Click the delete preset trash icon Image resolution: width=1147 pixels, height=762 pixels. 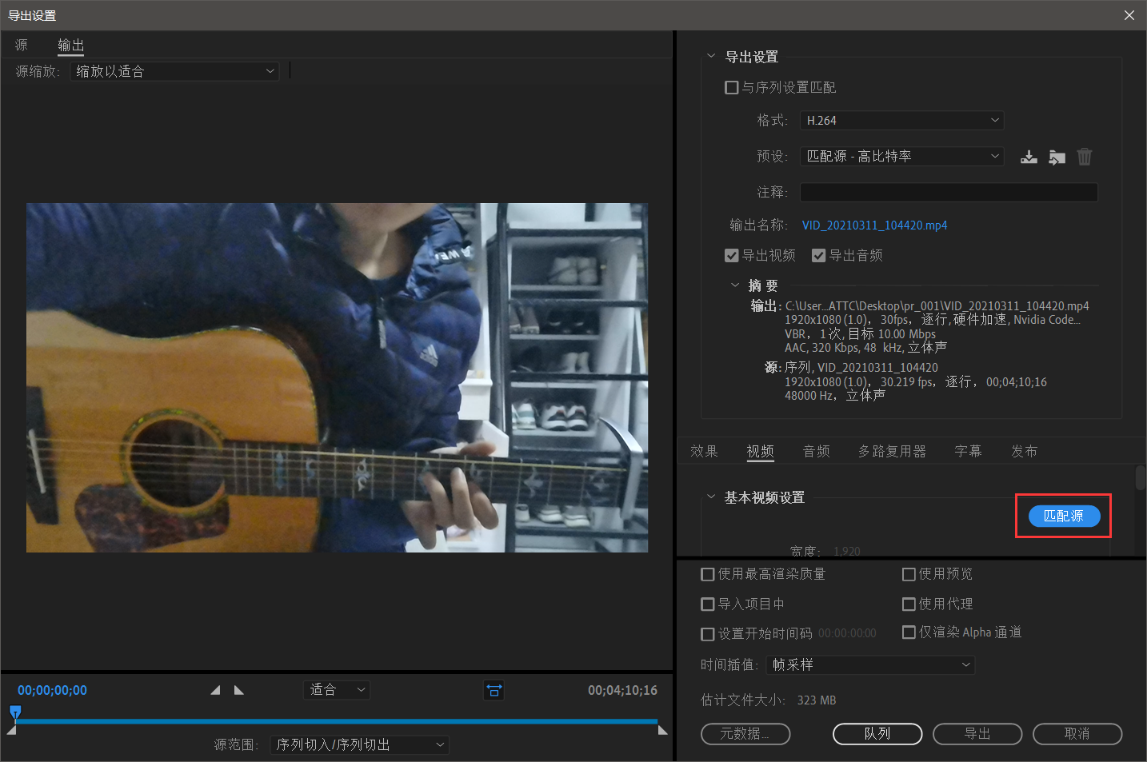click(1084, 157)
